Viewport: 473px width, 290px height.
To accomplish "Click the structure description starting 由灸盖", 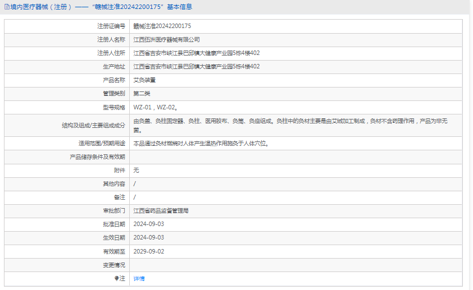I will click(290, 126).
